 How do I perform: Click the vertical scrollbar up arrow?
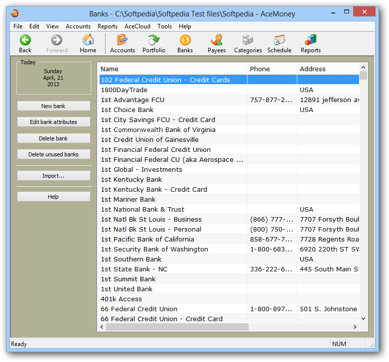click(363, 67)
